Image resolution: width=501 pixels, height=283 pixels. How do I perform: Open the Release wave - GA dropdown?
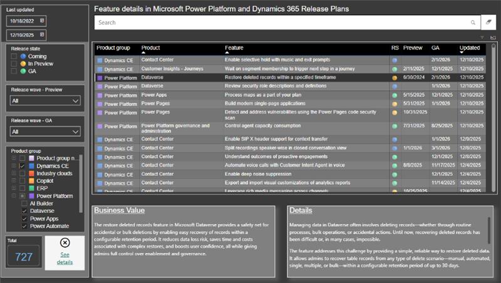[46, 132]
